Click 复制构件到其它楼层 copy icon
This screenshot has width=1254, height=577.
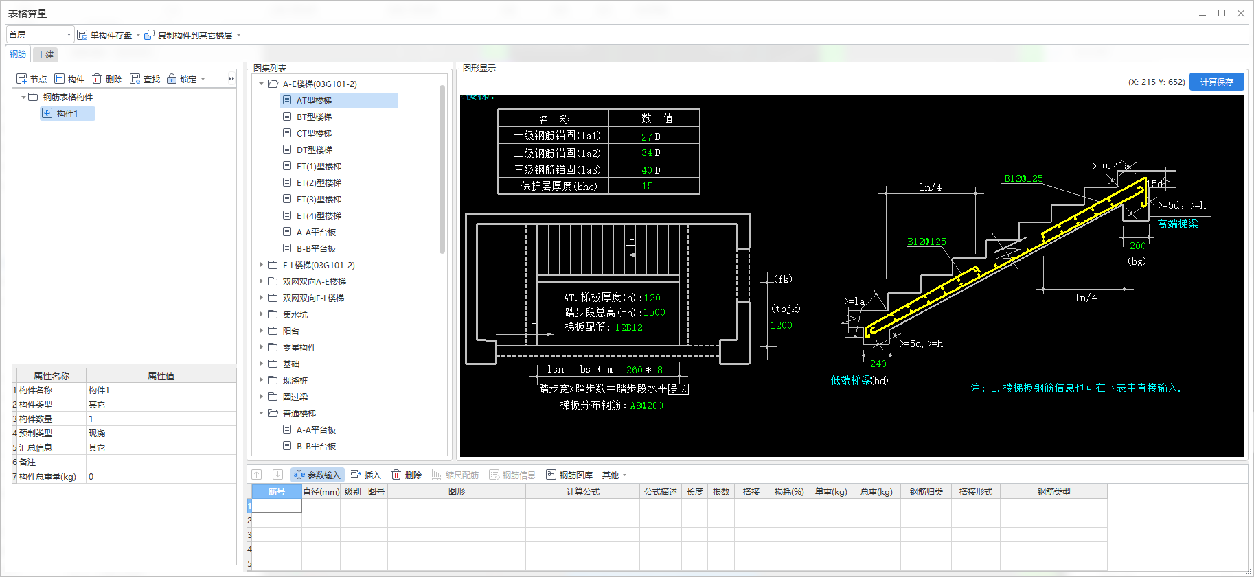[150, 35]
